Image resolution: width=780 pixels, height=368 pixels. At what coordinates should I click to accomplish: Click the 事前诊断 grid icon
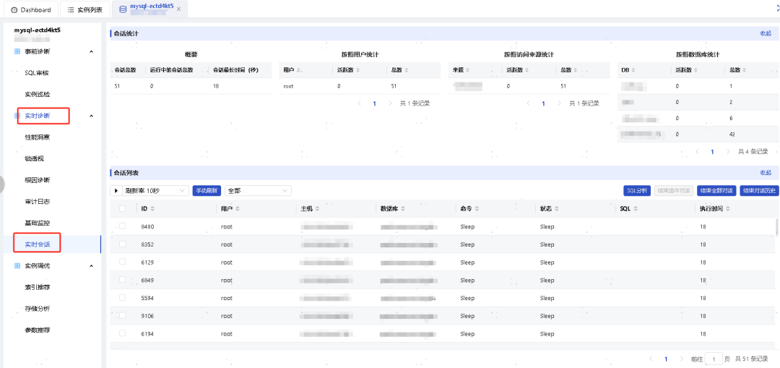[x=17, y=51]
